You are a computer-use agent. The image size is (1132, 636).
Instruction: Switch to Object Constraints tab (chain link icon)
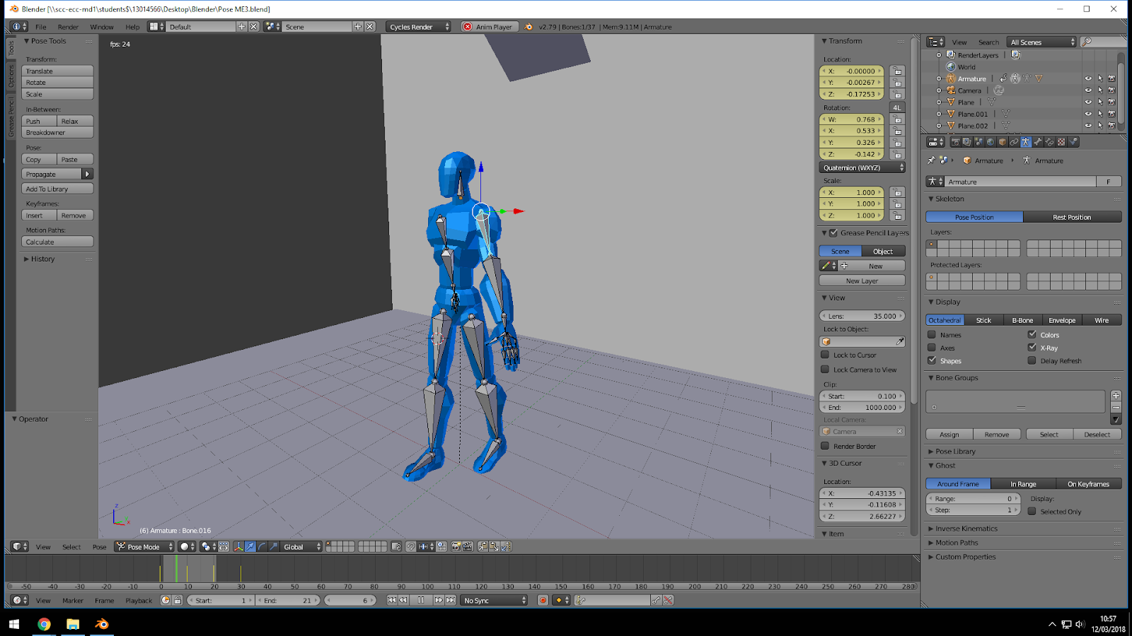(1015, 141)
